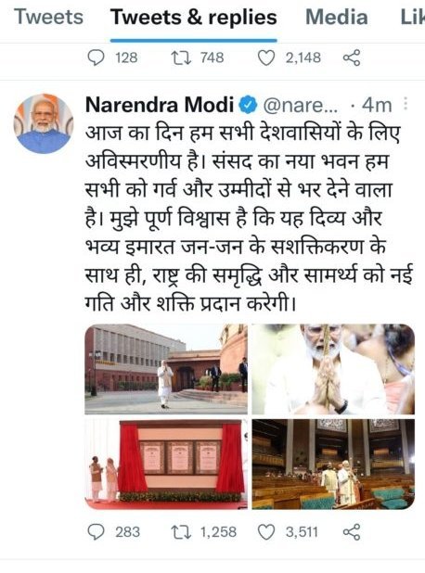
Task: Open the partially visible Likes tab
Action: click(x=413, y=18)
